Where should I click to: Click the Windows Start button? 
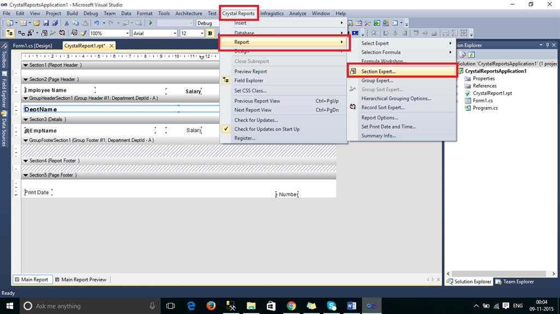click(x=10, y=306)
